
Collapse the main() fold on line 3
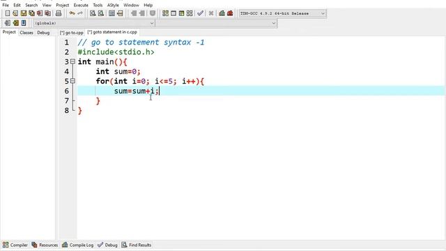tap(72, 61)
